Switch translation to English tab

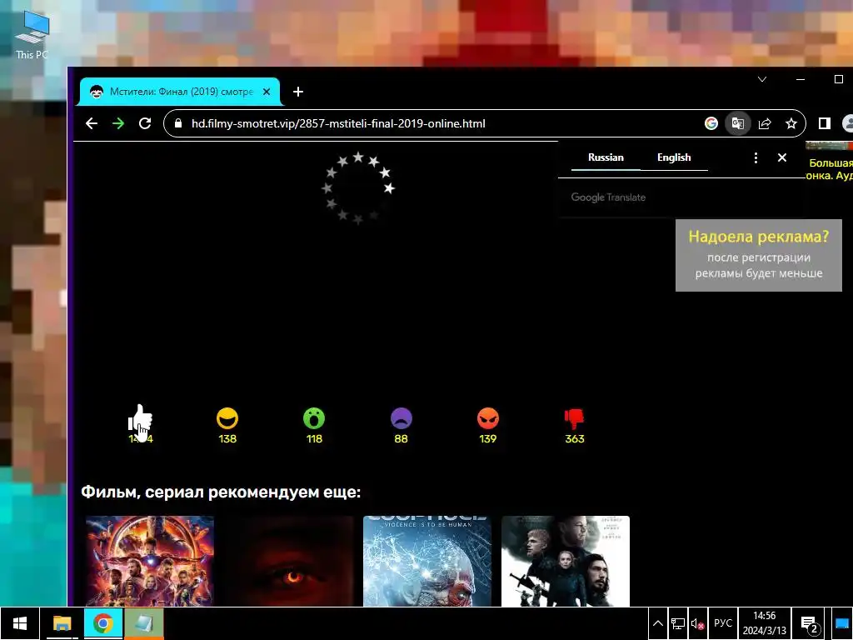click(x=674, y=157)
